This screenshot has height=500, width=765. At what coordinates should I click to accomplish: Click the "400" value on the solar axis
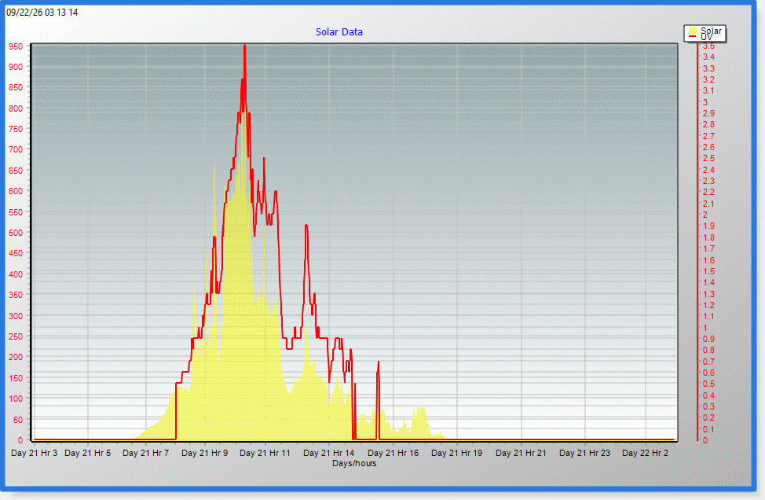[16, 274]
